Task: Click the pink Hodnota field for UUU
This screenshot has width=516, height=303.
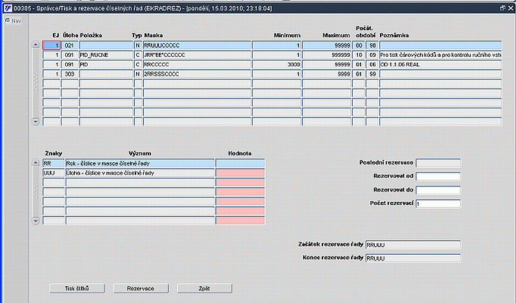Action: [240, 173]
